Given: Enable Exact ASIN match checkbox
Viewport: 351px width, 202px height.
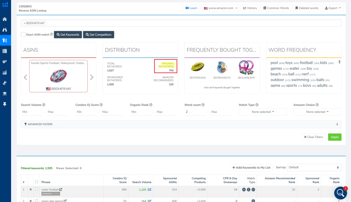Looking at the screenshot, I should click(23, 35).
